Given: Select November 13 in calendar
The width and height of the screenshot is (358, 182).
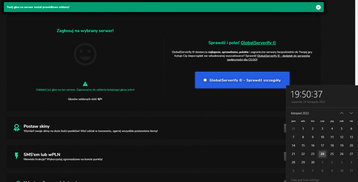Looking at the screenshot, I should tap(352, 137).
